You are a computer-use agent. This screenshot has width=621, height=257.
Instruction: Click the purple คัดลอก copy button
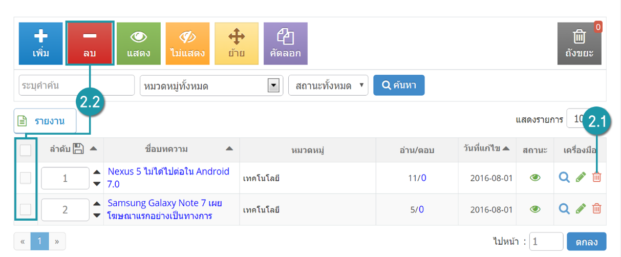pyautogui.click(x=286, y=44)
